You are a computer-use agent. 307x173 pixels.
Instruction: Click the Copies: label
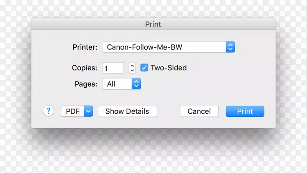[x=84, y=68]
